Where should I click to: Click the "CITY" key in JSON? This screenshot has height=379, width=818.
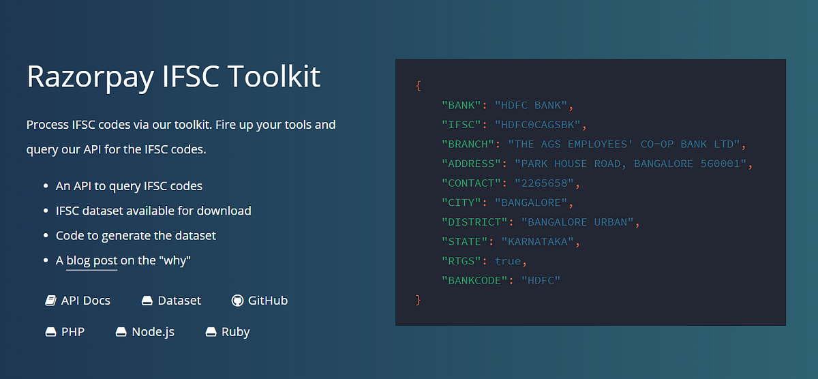(462, 203)
